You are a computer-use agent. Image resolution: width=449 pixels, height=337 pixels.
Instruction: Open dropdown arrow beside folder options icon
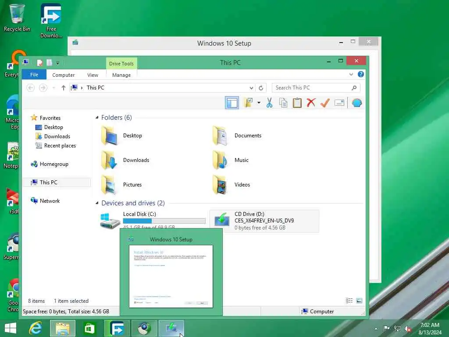coord(259,103)
